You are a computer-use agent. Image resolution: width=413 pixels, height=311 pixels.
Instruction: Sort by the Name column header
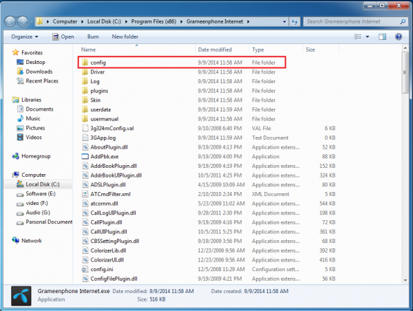tap(136, 50)
